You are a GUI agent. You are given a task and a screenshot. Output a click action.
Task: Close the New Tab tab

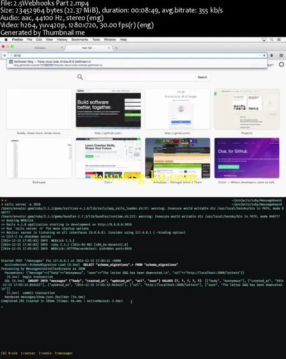109,48
